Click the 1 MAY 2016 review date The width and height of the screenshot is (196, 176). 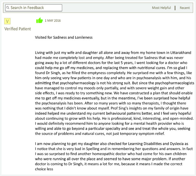coord(53,21)
